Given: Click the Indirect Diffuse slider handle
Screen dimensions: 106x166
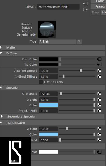Looking at the screenshot, I should (63, 76).
